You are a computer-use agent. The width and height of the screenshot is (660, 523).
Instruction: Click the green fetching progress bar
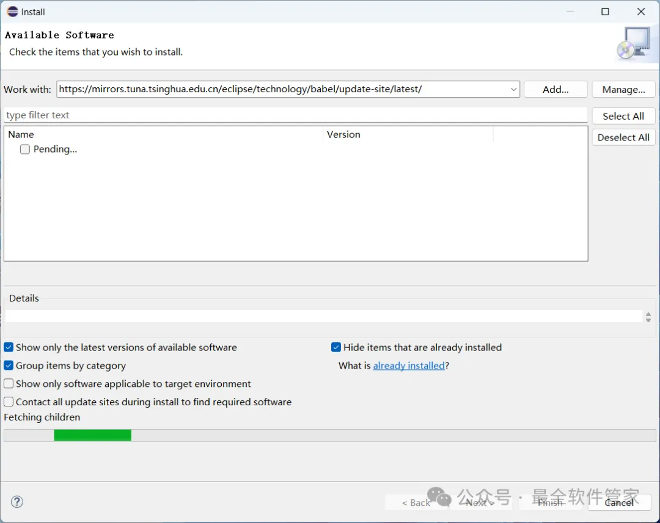click(x=92, y=435)
